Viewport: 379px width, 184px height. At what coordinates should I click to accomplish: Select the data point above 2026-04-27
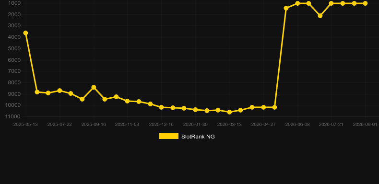coord(263,107)
